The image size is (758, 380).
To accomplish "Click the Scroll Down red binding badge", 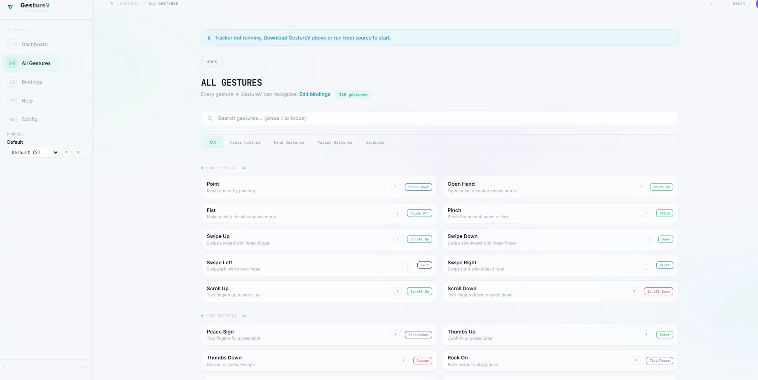I will [x=658, y=291].
